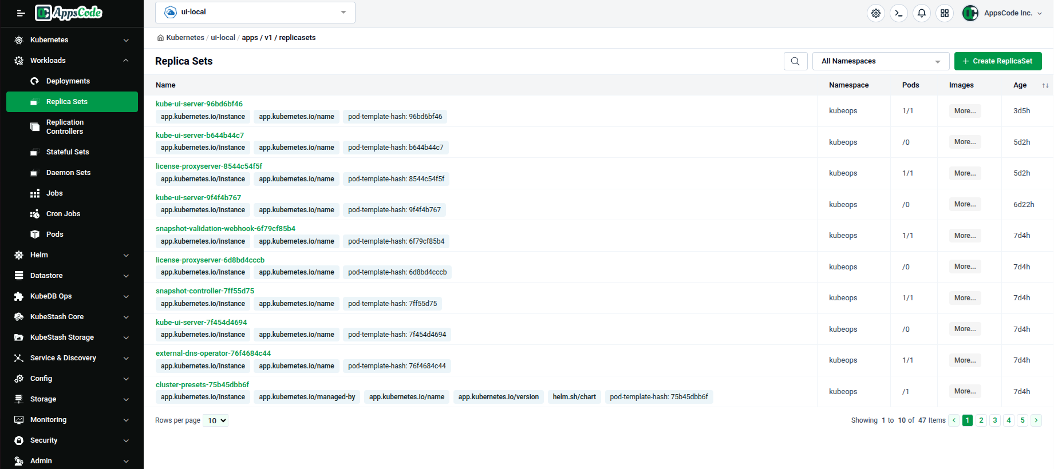This screenshot has height=469, width=1054.
Task: Go to the next page arrow
Action: (x=1036, y=420)
